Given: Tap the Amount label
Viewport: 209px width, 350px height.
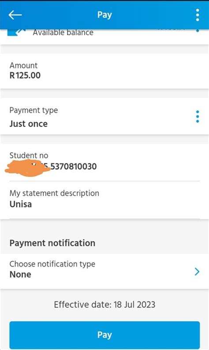Looking at the screenshot, I should tap(23, 65).
